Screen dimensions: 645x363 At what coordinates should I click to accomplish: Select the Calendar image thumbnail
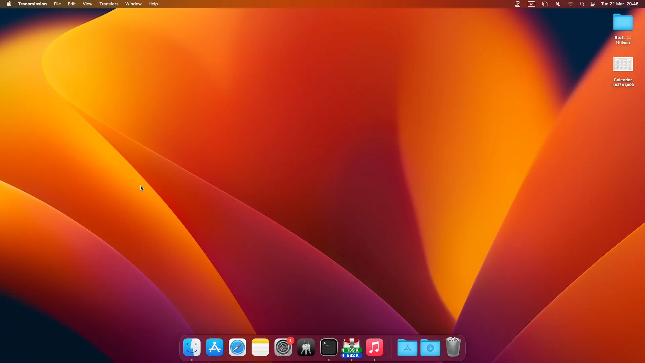(623, 65)
